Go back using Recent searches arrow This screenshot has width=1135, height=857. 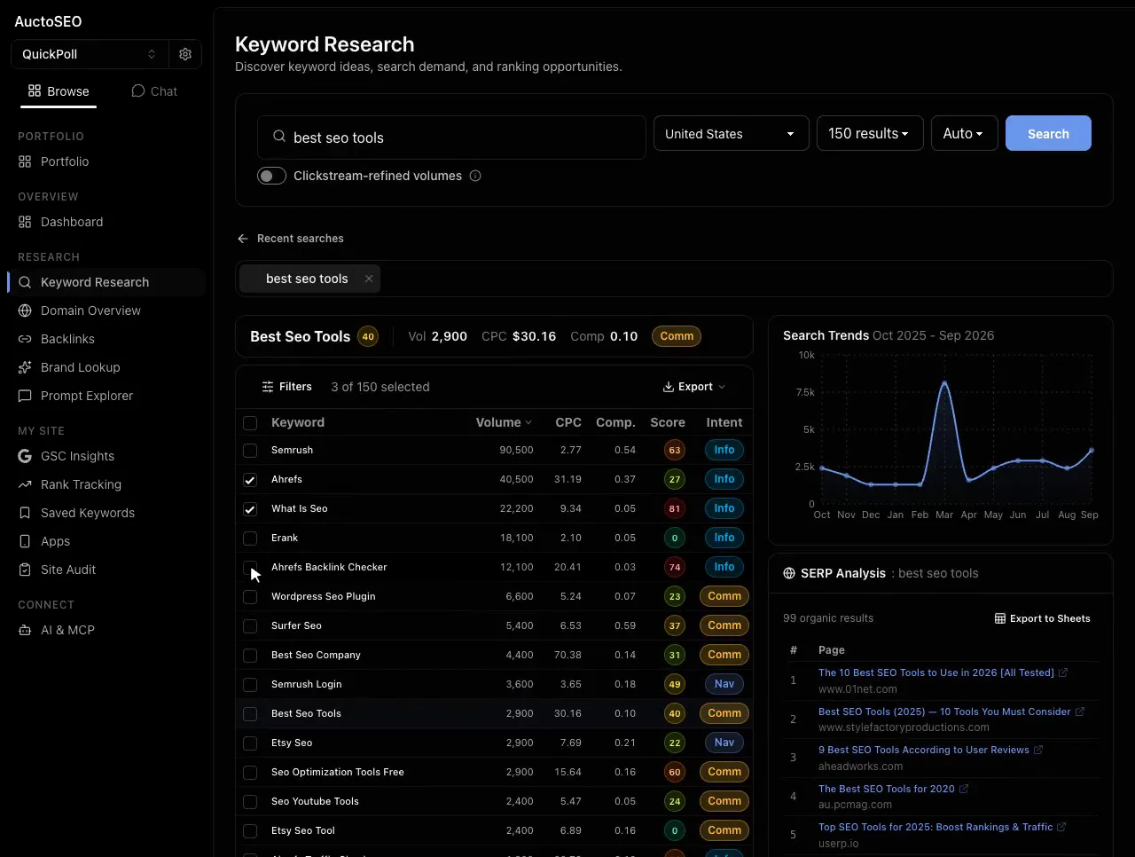[x=243, y=239]
